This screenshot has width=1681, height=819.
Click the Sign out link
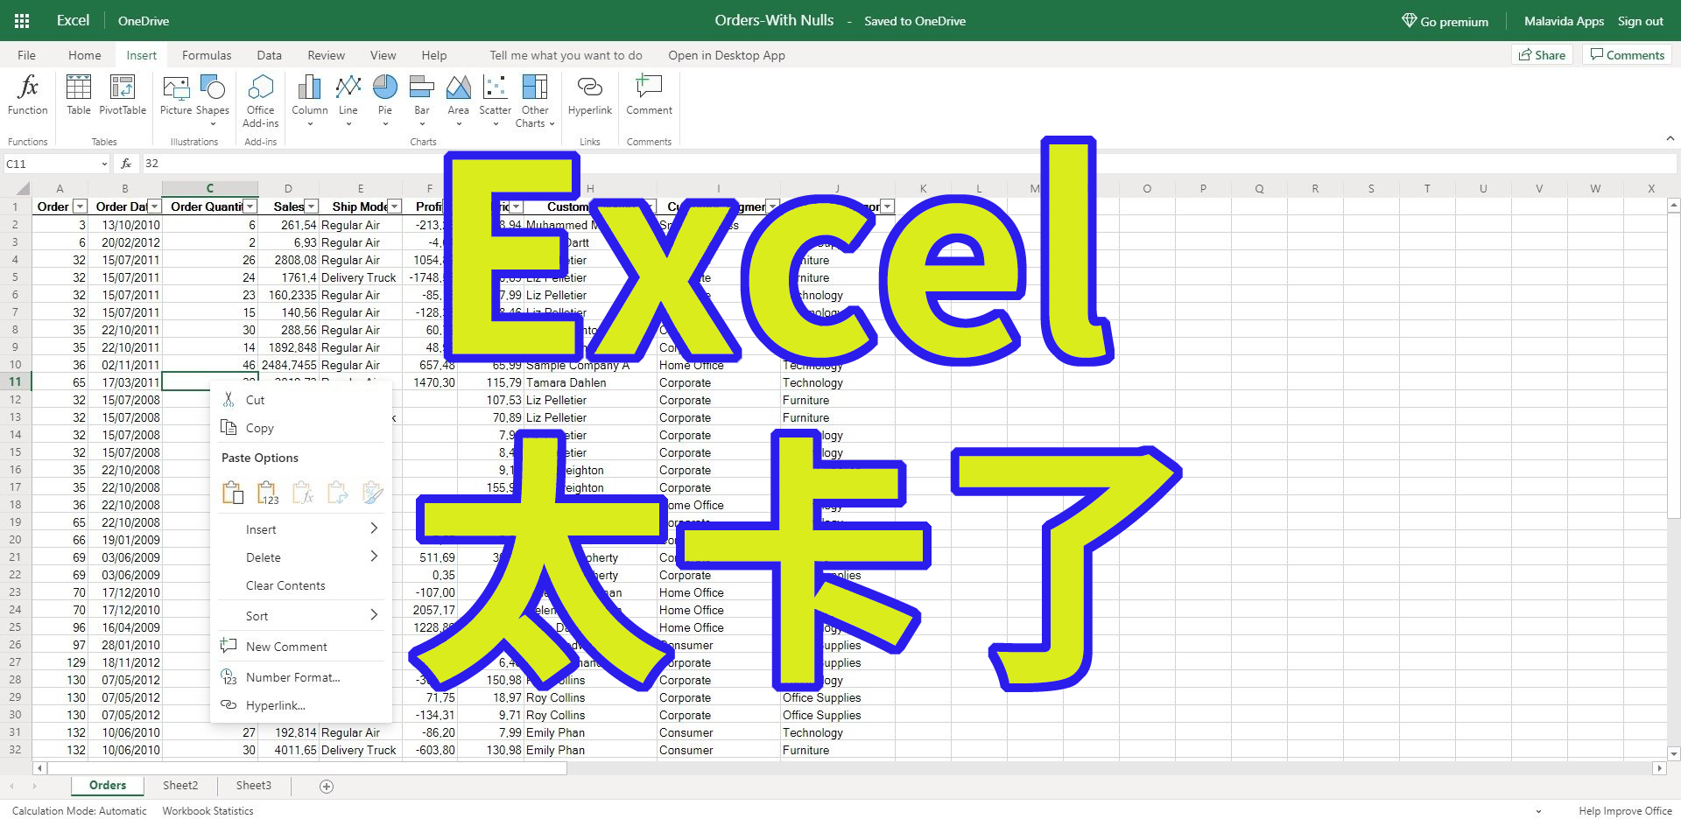coord(1640,21)
